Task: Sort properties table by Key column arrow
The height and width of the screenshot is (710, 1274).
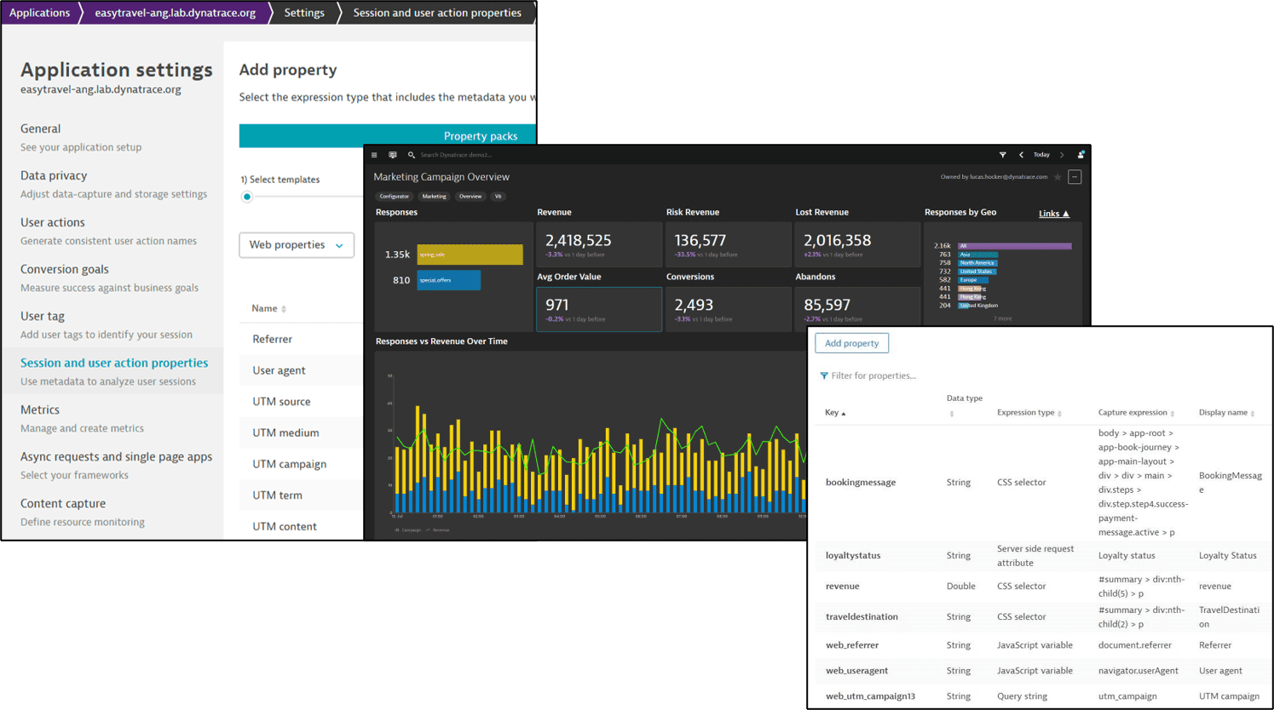Action: 844,414
